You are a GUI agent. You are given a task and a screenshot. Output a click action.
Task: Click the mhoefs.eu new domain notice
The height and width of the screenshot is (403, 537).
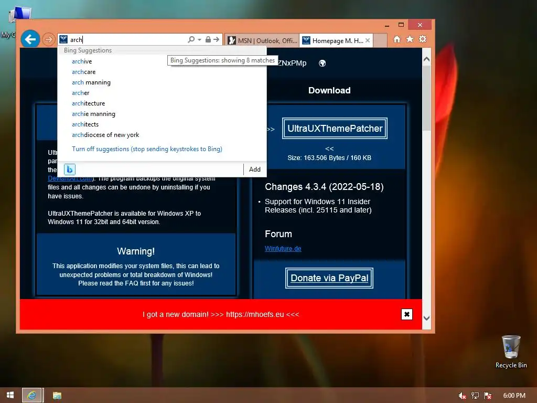[221, 315]
